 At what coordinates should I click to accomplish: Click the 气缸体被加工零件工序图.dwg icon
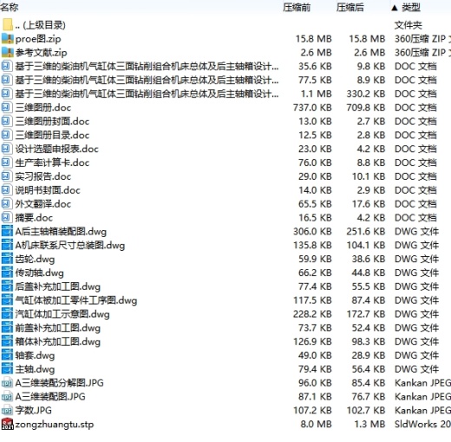click(x=7, y=300)
